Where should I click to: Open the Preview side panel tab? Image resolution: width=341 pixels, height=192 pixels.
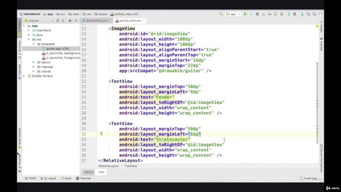click(321, 44)
